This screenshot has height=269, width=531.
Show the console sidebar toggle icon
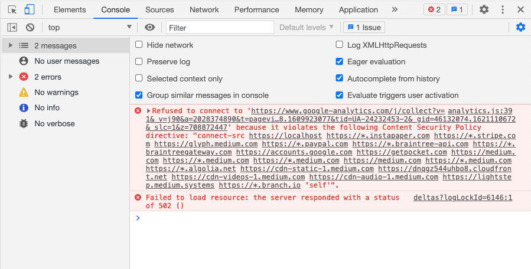tap(12, 27)
